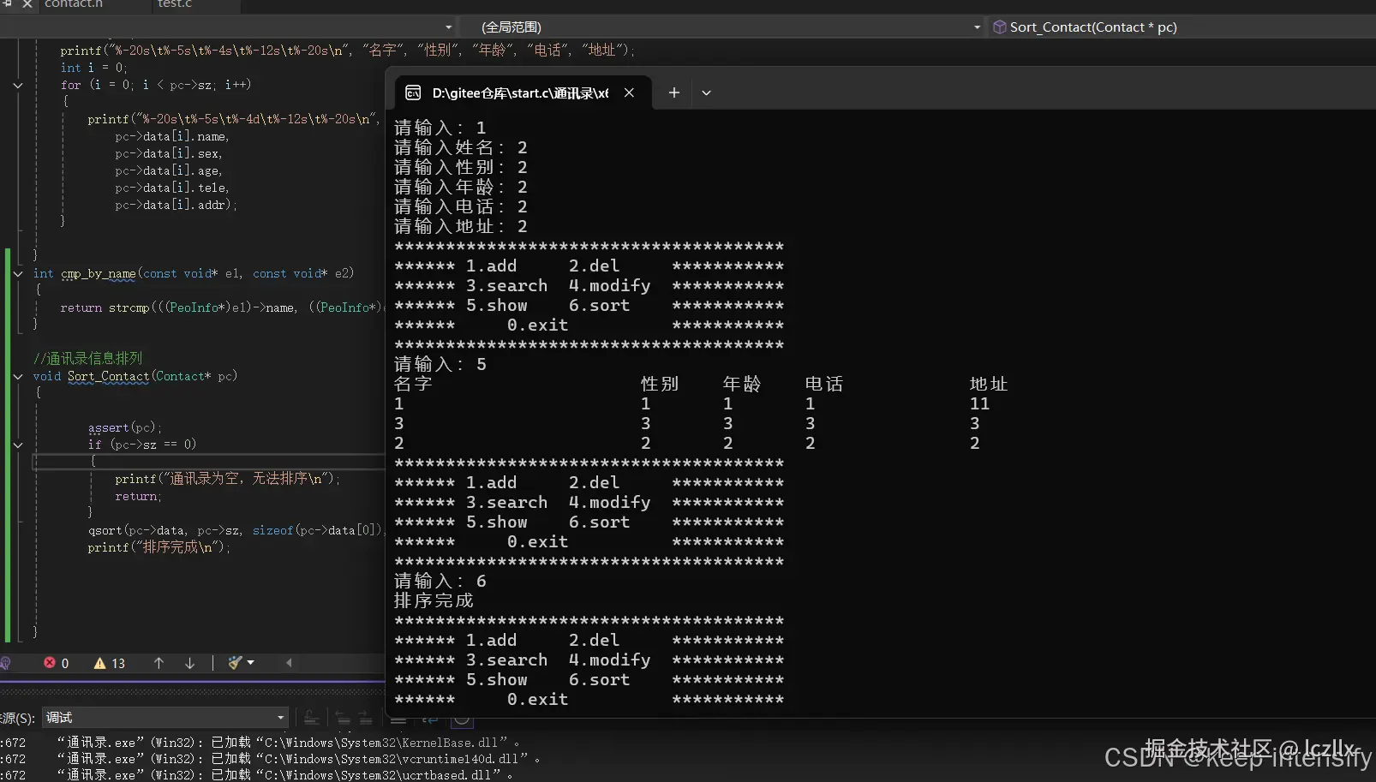Image resolution: width=1376 pixels, height=782 pixels.
Task: Collapse the if (pc->sz == 0) block
Action: pyautogui.click(x=18, y=445)
